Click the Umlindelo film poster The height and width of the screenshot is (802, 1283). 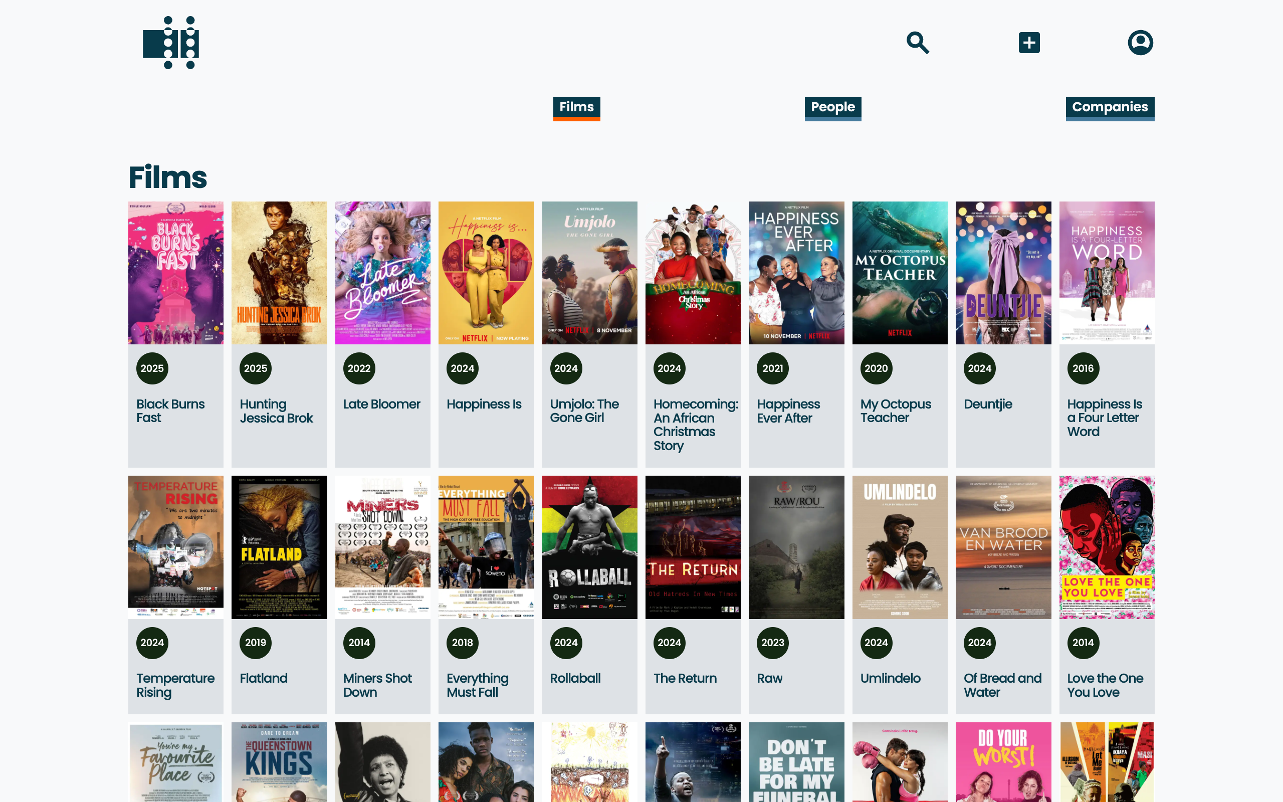pyautogui.click(x=900, y=547)
